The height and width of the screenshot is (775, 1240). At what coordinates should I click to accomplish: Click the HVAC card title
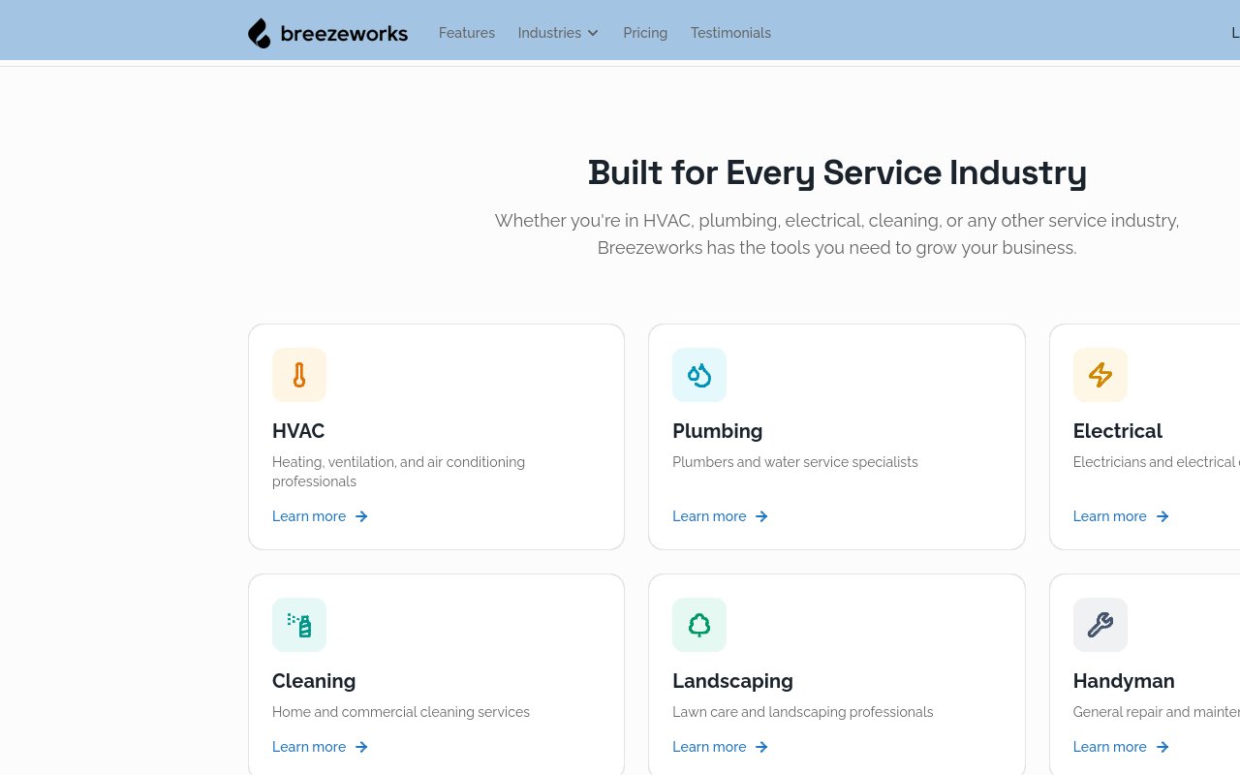coord(298,431)
